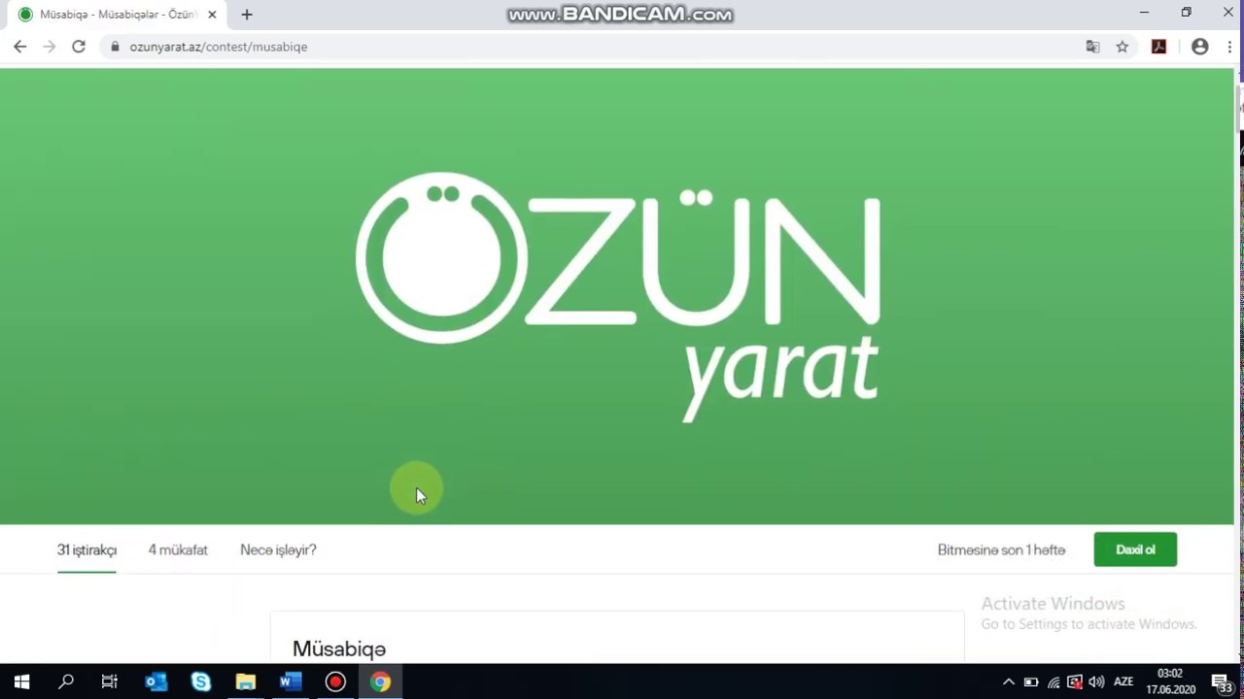
Task: Click the battery icon in system tray
Action: click(1031, 682)
